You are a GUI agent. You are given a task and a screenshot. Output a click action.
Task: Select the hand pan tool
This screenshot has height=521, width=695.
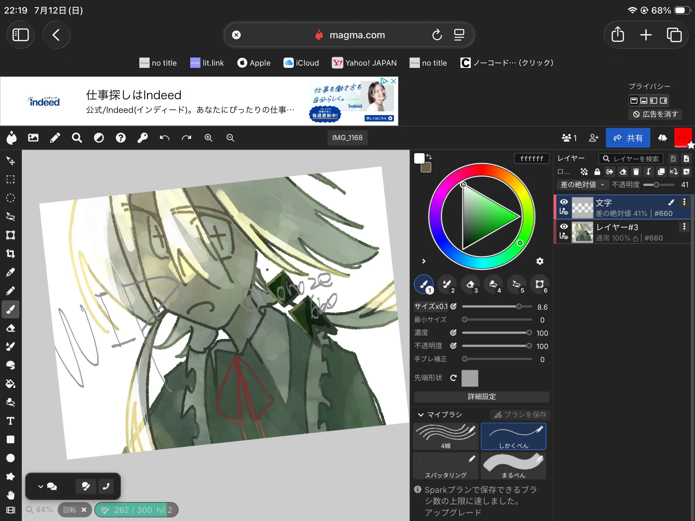click(11, 495)
